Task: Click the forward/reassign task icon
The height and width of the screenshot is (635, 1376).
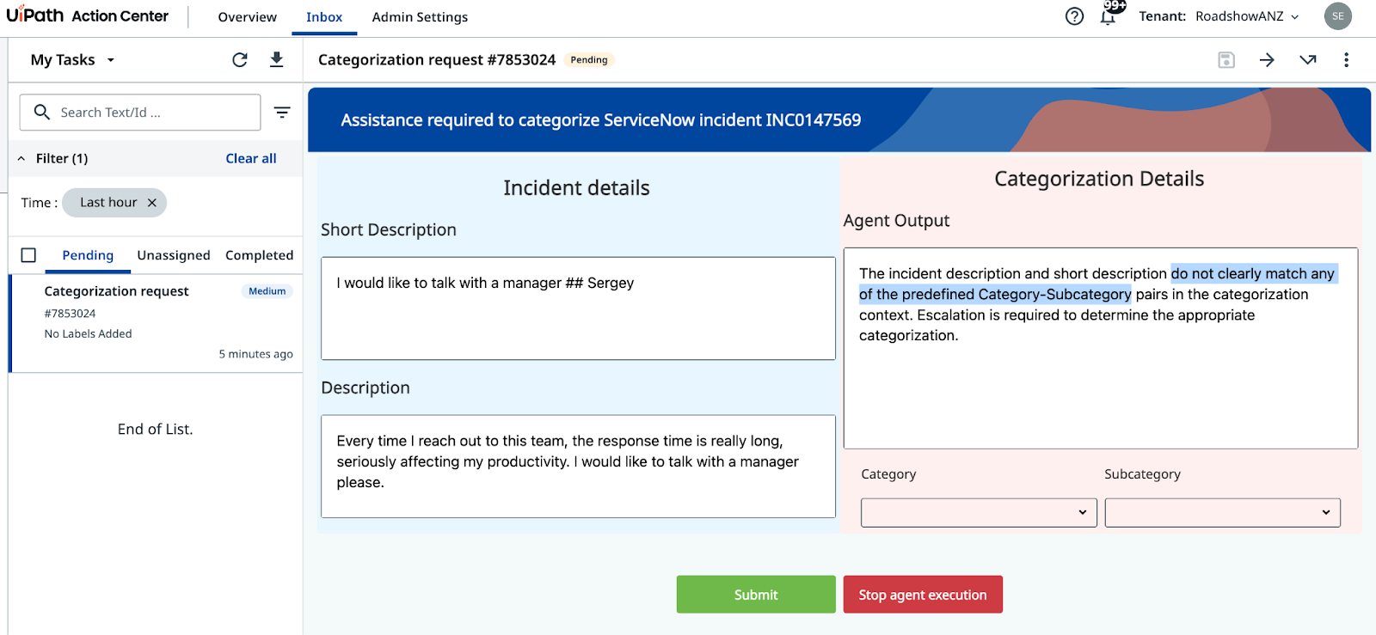Action: 1308,59
